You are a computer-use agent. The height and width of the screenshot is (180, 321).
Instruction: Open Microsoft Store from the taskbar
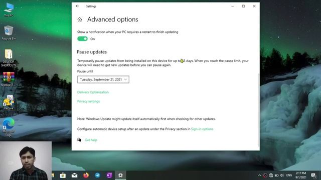63,175
